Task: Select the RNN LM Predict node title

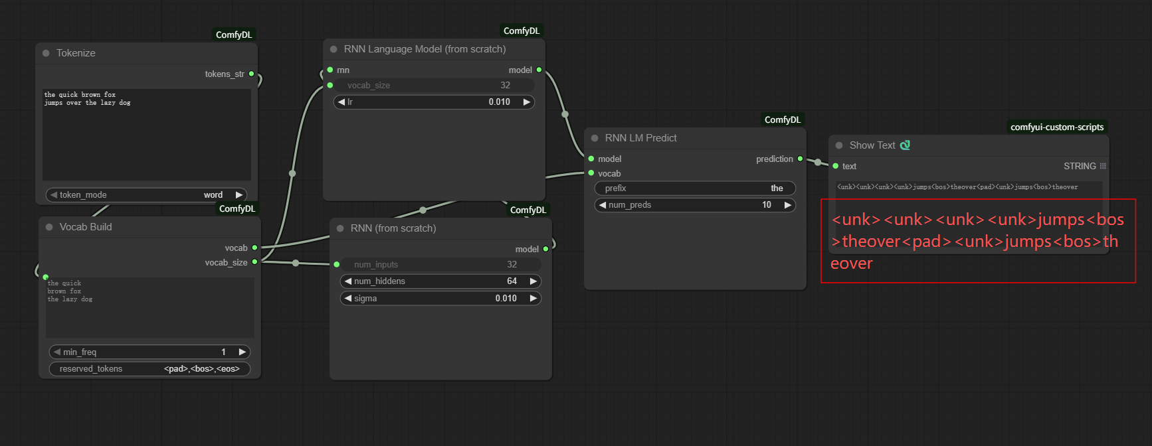Action: coord(641,138)
